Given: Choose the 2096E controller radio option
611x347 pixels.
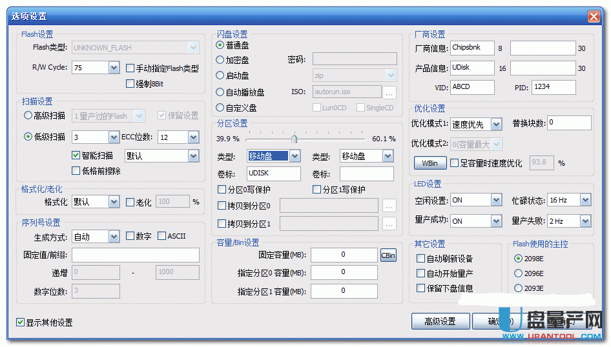Looking at the screenshot, I should 518,273.
